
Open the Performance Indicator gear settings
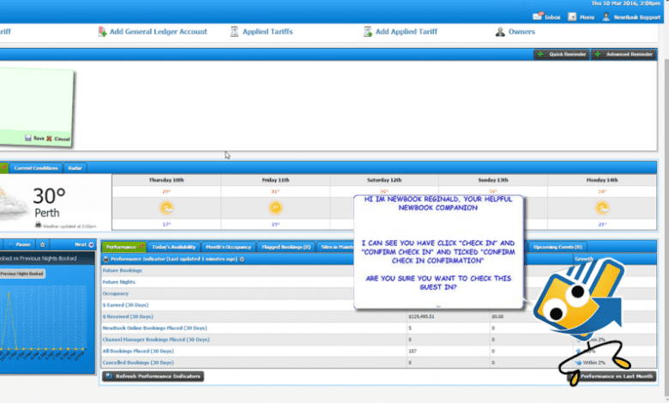(242, 259)
